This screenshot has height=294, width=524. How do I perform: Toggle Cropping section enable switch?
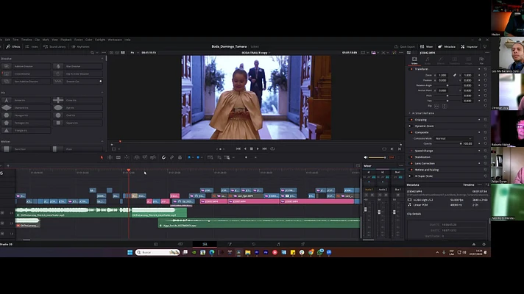[411, 120]
